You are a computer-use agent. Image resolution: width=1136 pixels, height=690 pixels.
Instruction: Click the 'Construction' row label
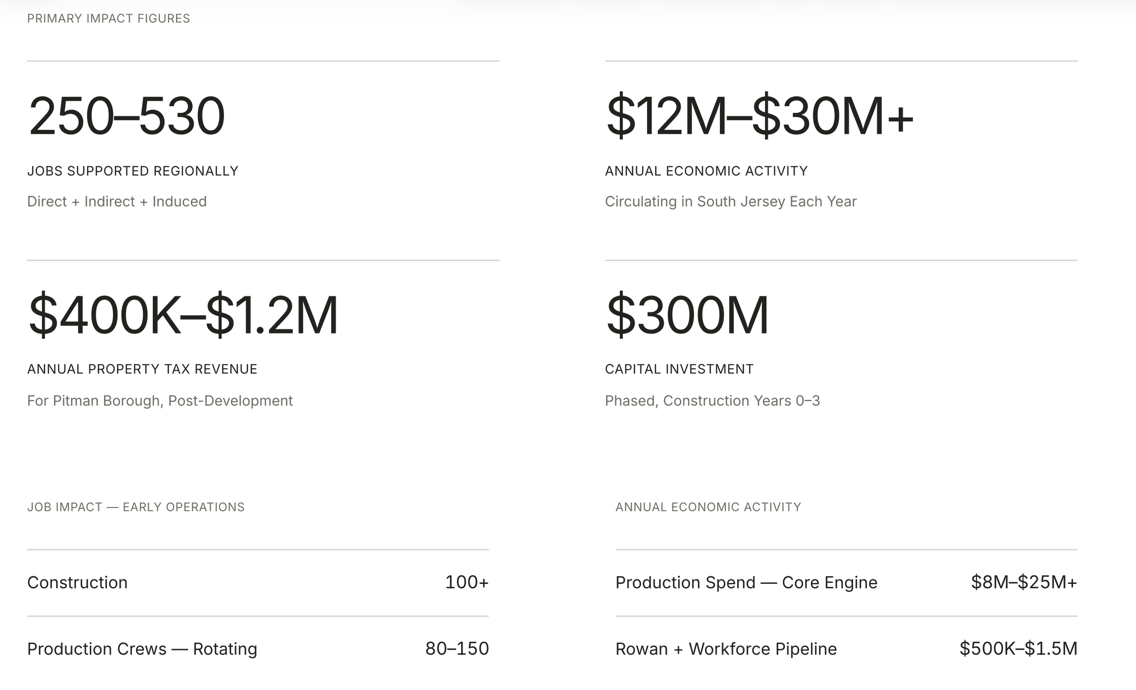click(77, 582)
